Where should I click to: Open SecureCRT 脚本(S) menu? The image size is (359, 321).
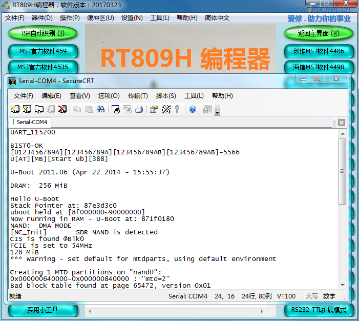(x=166, y=95)
